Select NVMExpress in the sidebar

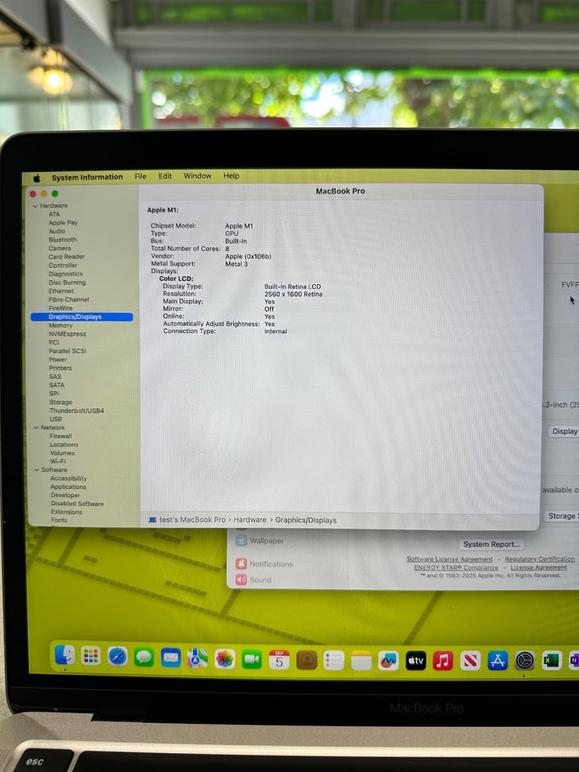tap(67, 334)
